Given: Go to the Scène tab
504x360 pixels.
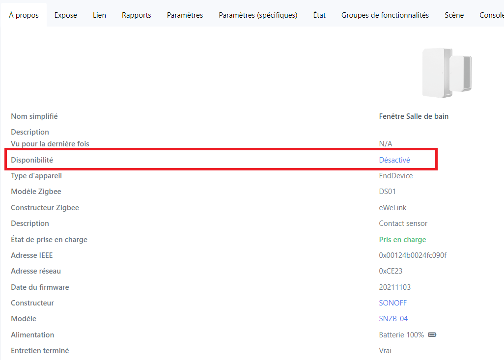Looking at the screenshot, I should click(x=454, y=15).
